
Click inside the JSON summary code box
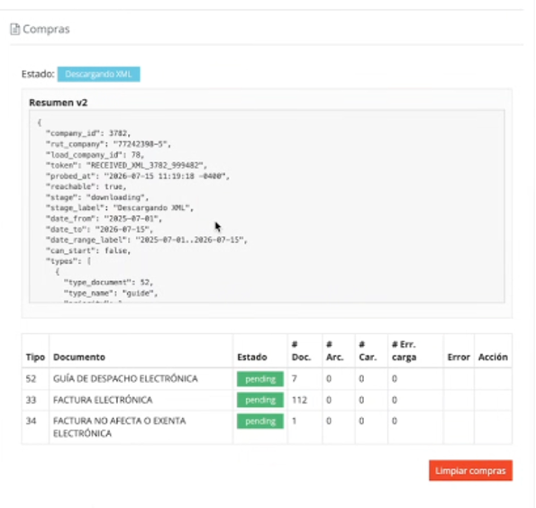pos(267,206)
